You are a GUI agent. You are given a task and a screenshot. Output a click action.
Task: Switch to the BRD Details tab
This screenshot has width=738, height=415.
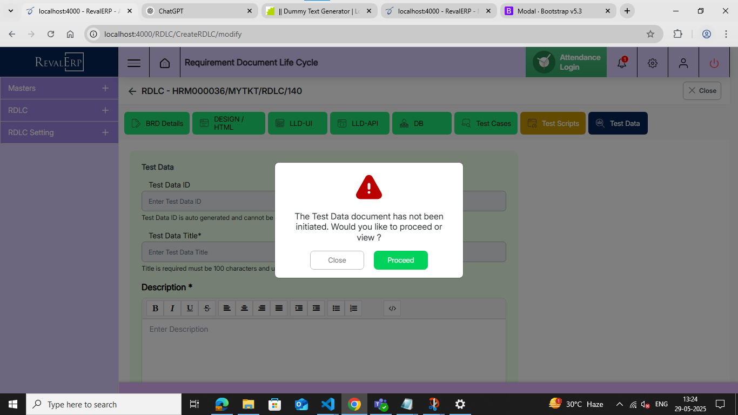point(157,123)
